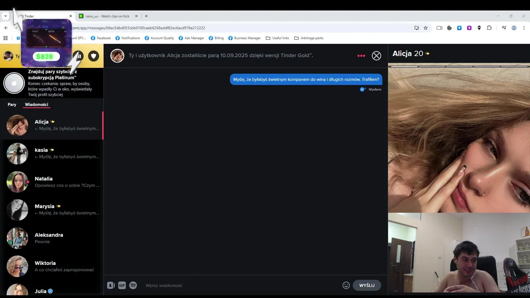Select the Wiadomości tab
This screenshot has height=298, width=530.
click(x=36, y=104)
